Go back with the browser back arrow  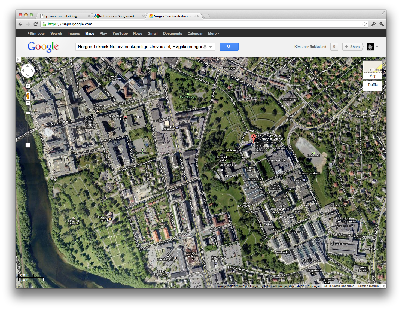(20, 24)
